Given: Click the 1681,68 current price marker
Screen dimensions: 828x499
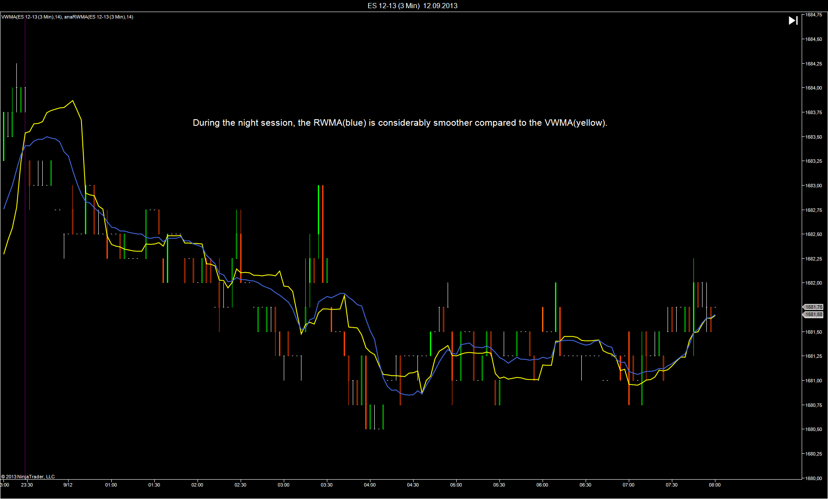Looking at the screenshot, I should pyautogui.click(x=813, y=315).
